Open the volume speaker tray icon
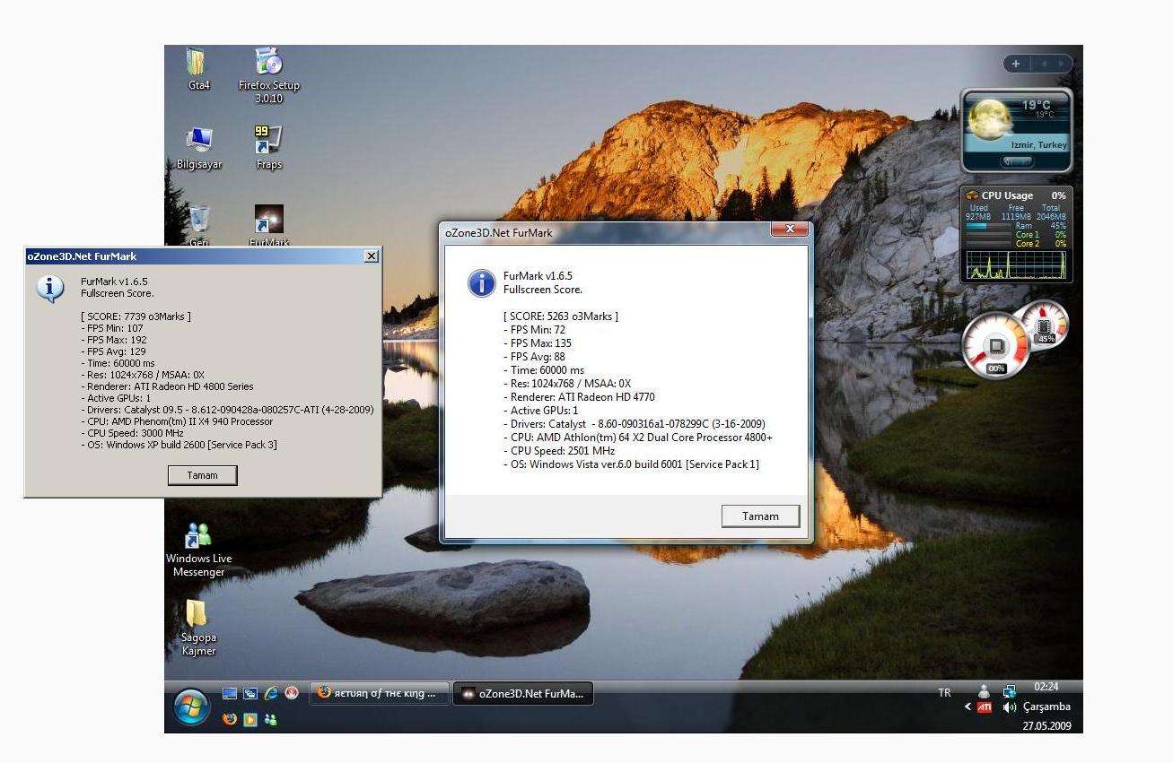 (1009, 707)
